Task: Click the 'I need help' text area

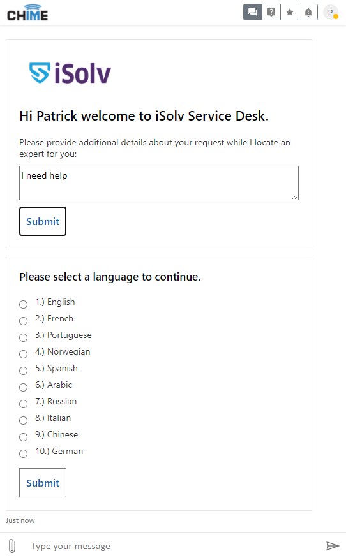Action: 159,183
